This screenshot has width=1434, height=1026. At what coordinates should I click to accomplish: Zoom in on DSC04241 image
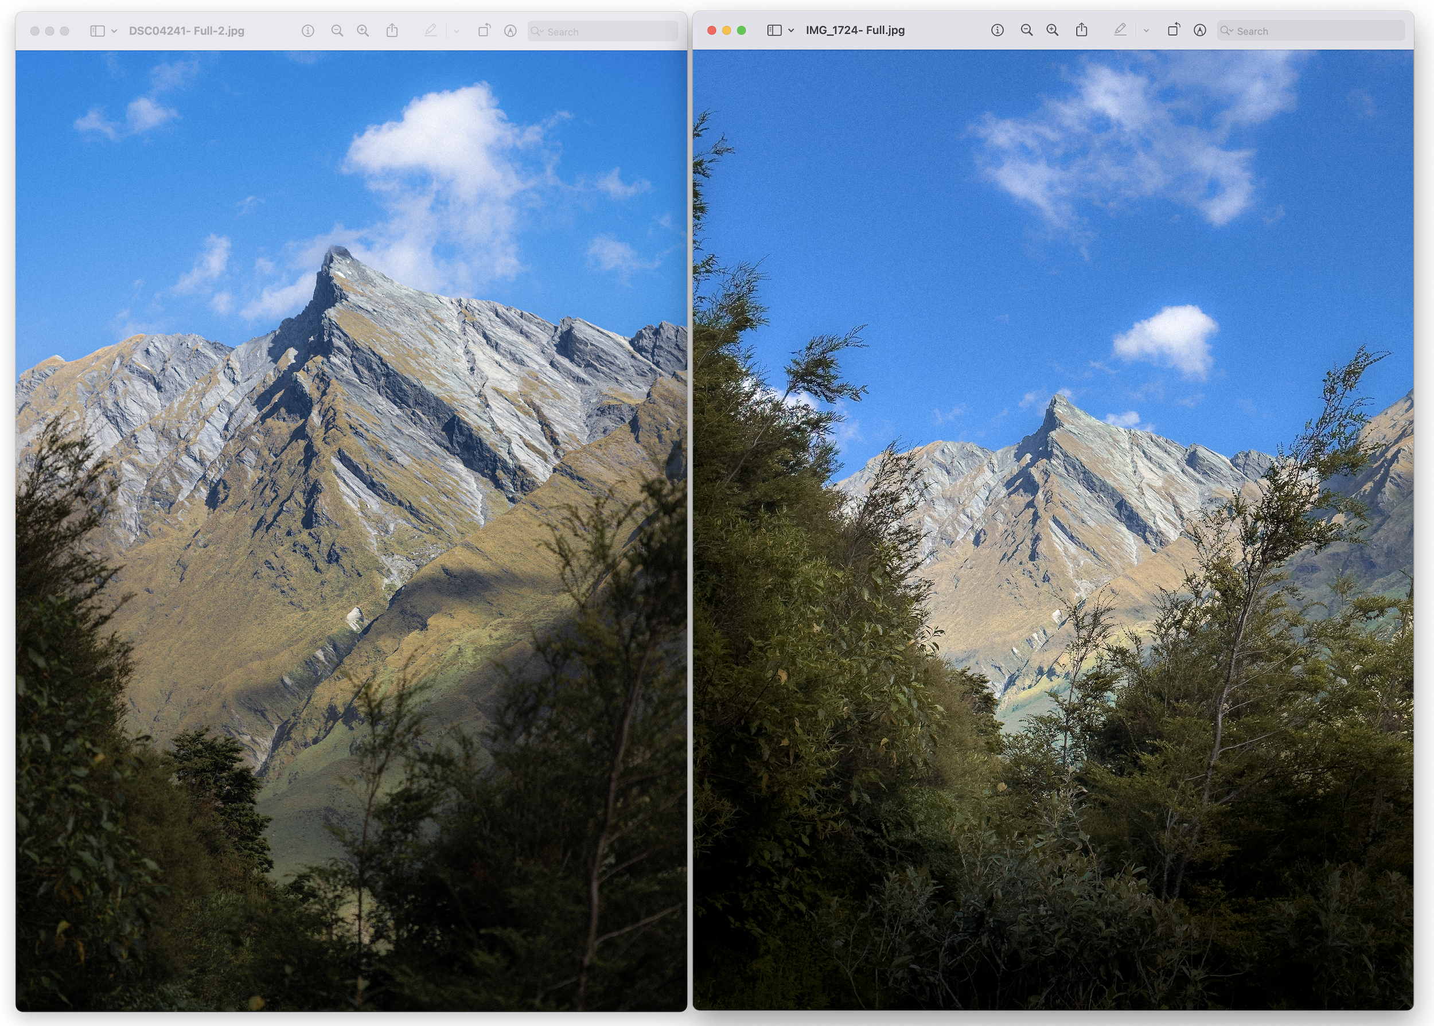(x=363, y=31)
